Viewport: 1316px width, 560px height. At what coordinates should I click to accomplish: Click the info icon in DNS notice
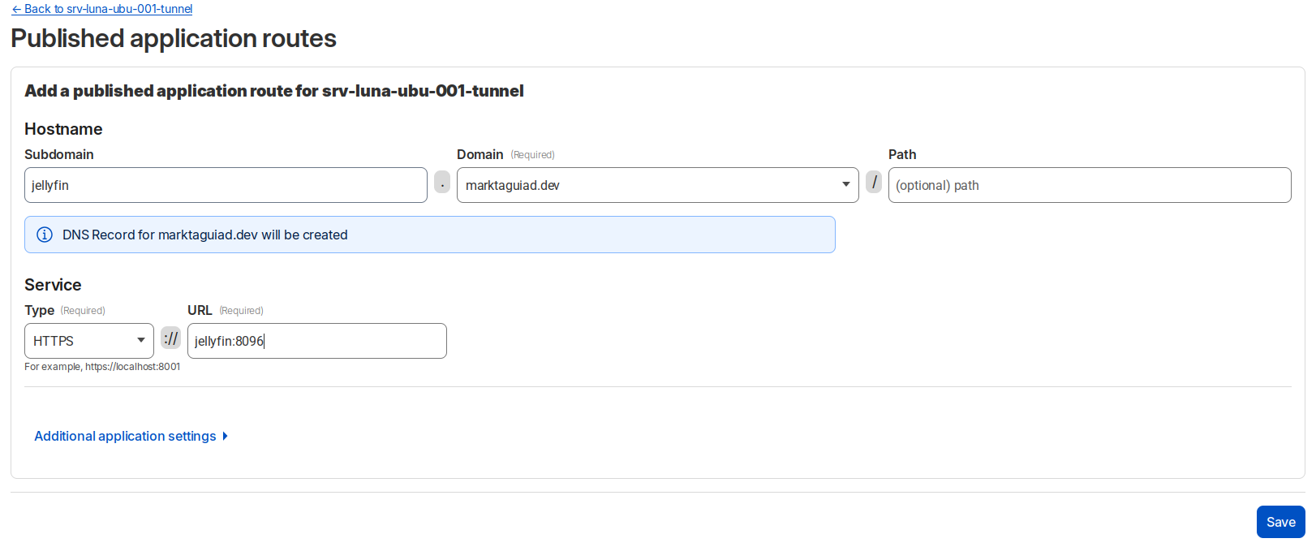[45, 235]
